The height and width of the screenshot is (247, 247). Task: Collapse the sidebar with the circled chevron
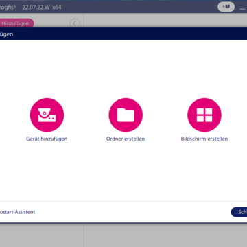[75, 23]
